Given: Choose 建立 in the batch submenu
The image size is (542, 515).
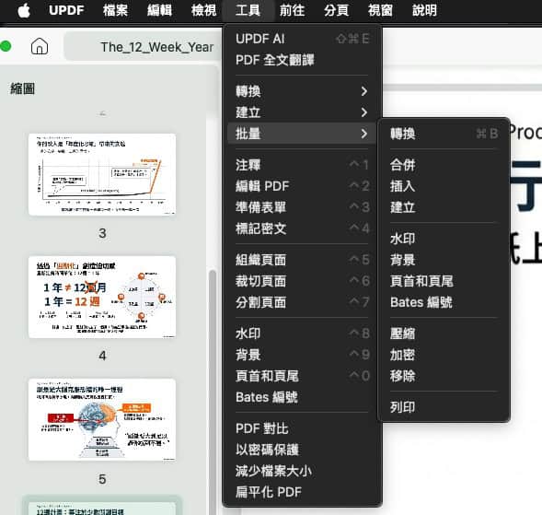Looking at the screenshot, I should click(444, 207).
